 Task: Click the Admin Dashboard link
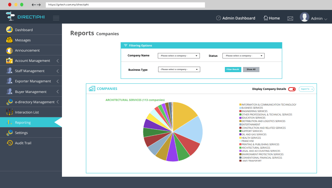[239, 18]
